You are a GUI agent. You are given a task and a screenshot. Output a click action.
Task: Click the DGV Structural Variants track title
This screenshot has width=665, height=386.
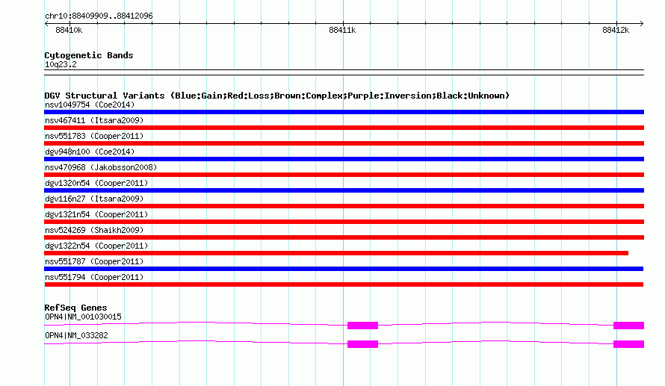pos(276,96)
